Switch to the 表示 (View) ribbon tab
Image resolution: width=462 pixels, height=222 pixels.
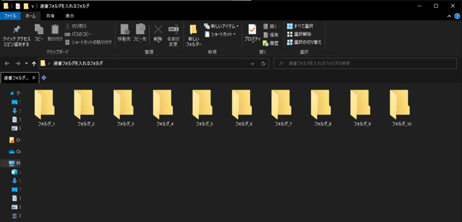pyautogui.click(x=69, y=16)
